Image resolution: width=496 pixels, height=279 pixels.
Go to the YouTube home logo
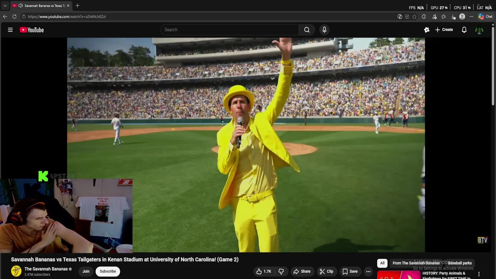click(32, 30)
